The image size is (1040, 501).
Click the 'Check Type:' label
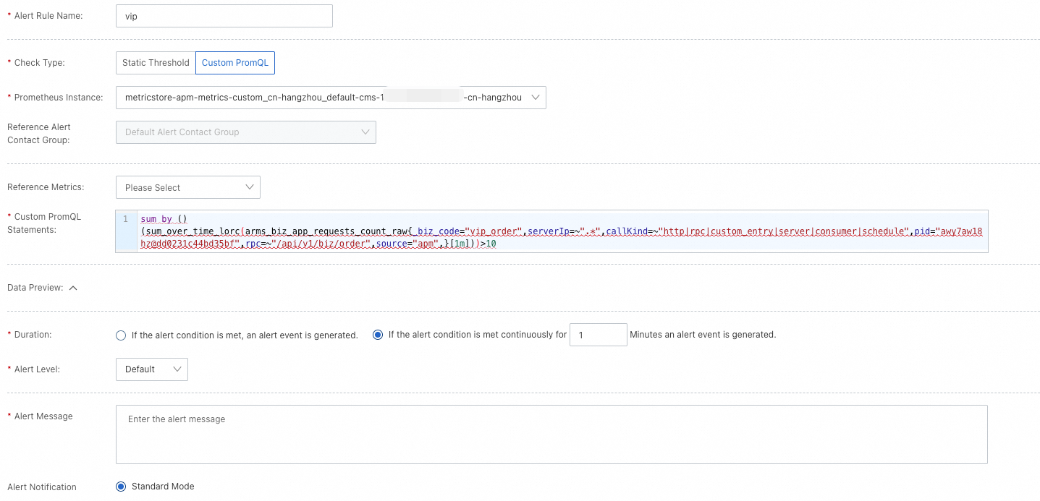click(40, 63)
